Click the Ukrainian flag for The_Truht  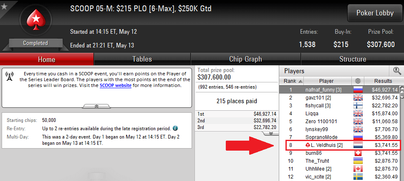click(358, 161)
